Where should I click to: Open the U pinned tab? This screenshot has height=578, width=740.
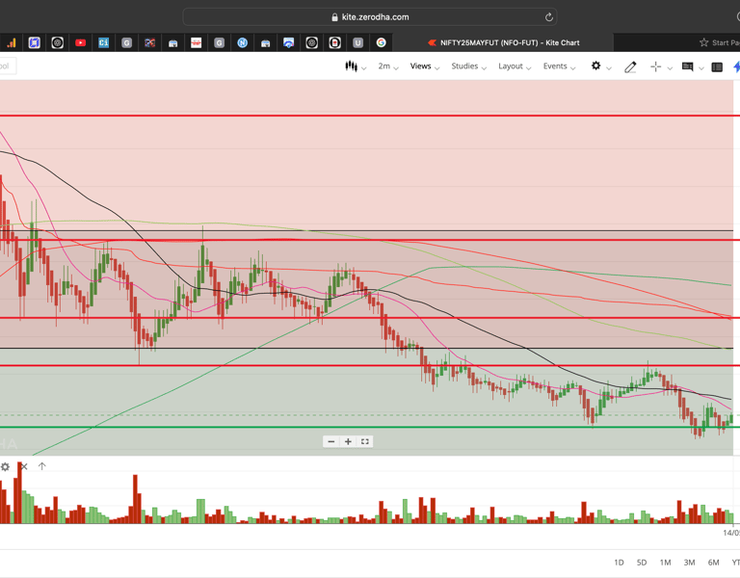[357, 43]
